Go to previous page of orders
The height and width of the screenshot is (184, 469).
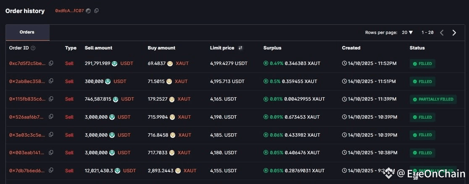click(x=442, y=33)
